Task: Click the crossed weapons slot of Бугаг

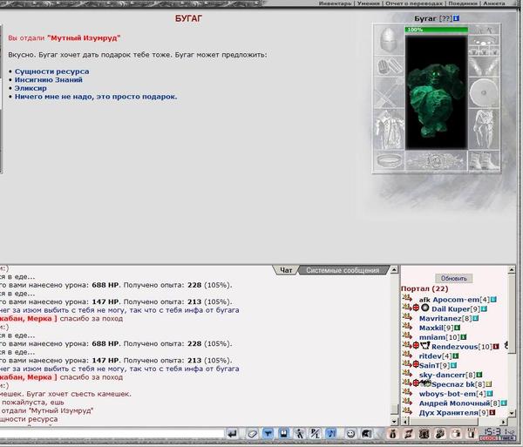Action: pyautogui.click(x=389, y=92)
